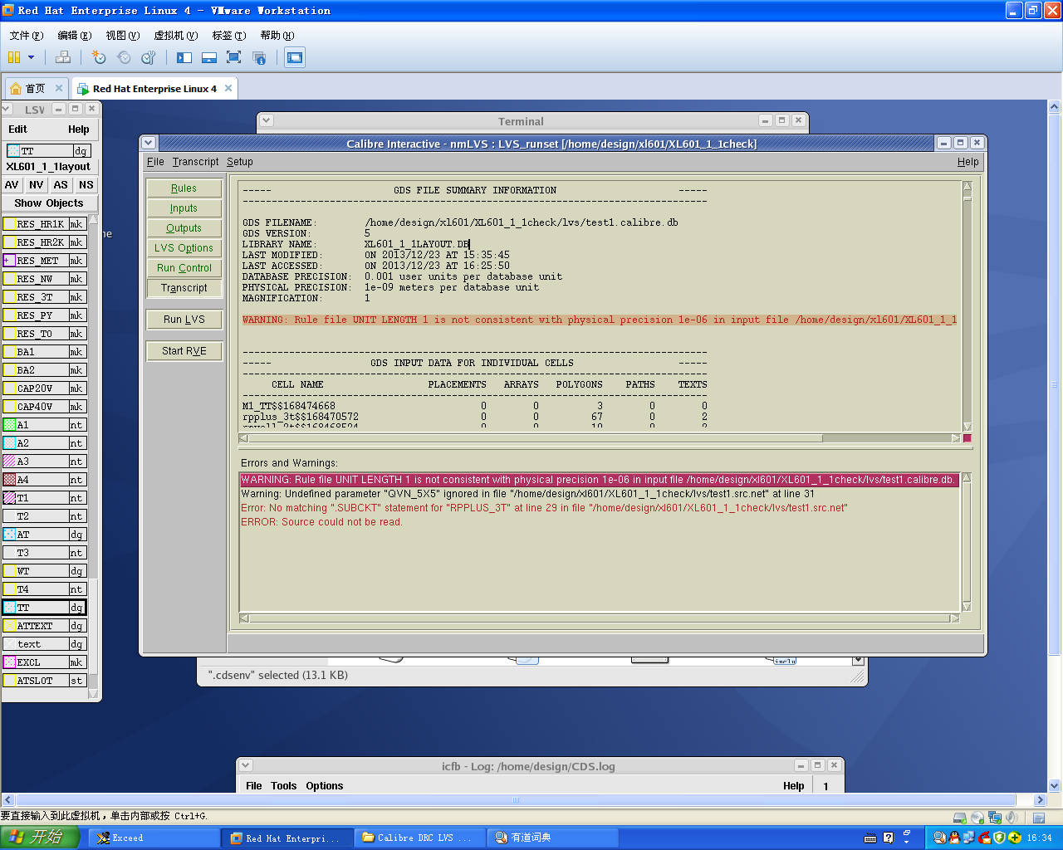Select the ATTEXT layer row
The height and width of the screenshot is (850, 1063).
click(44, 626)
